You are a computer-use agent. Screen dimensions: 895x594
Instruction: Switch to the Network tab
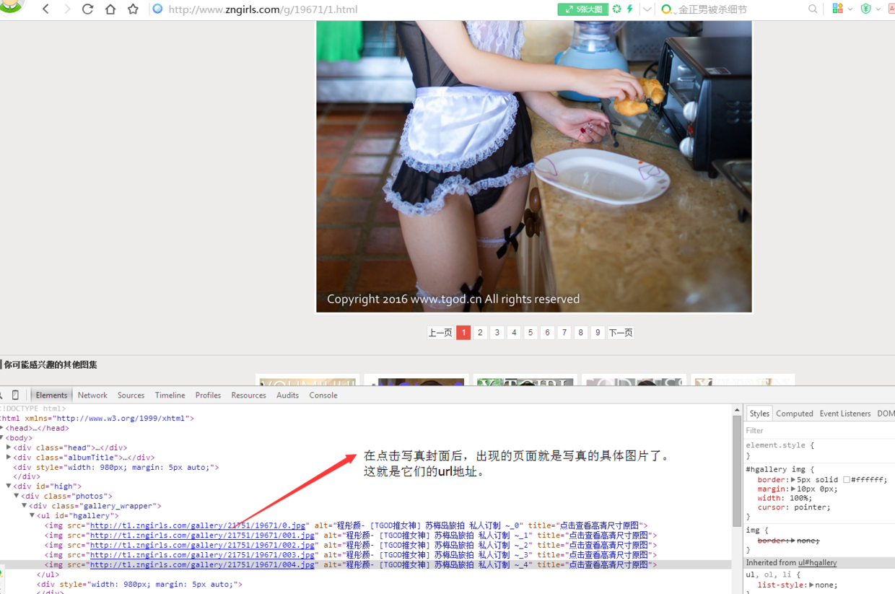pos(92,395)
